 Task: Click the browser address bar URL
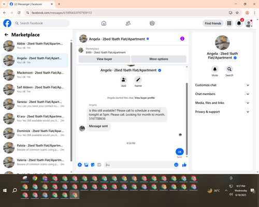pos(62,13)
